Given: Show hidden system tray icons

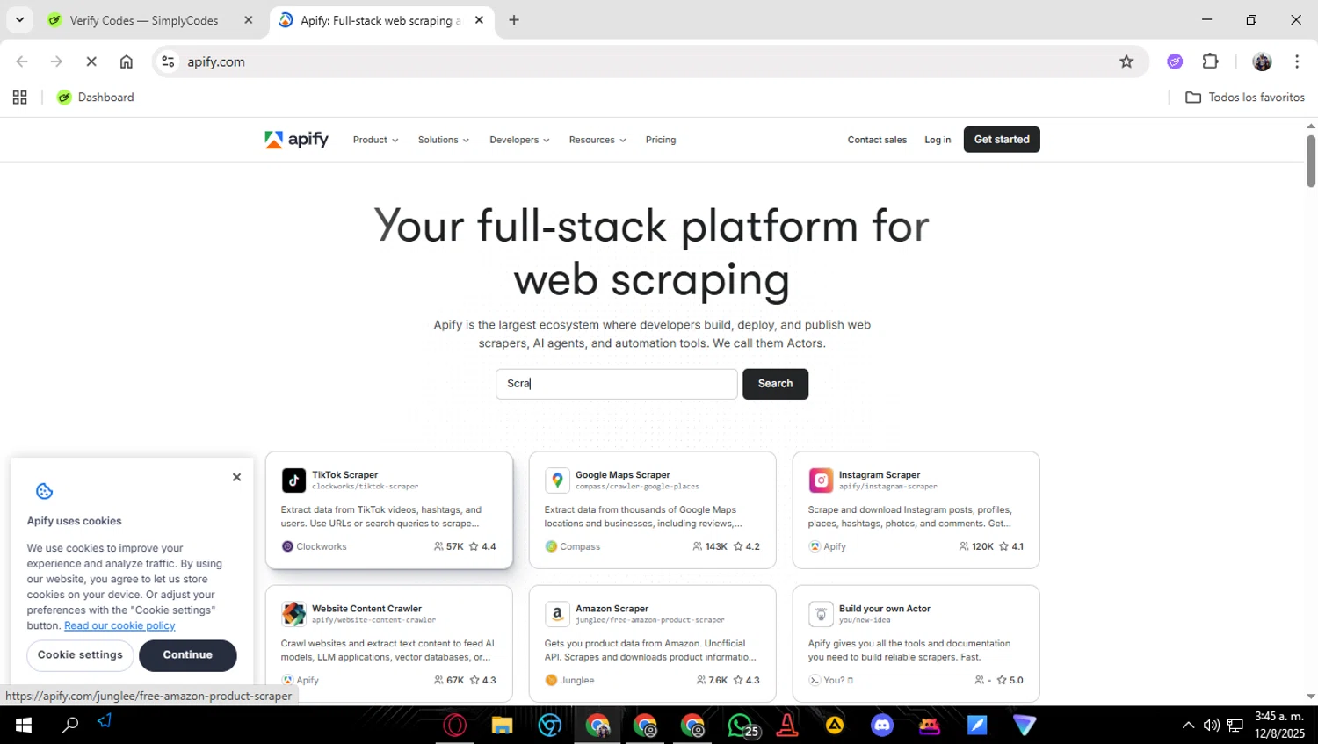Looking at the screenshot, I should coord(1188,726).
